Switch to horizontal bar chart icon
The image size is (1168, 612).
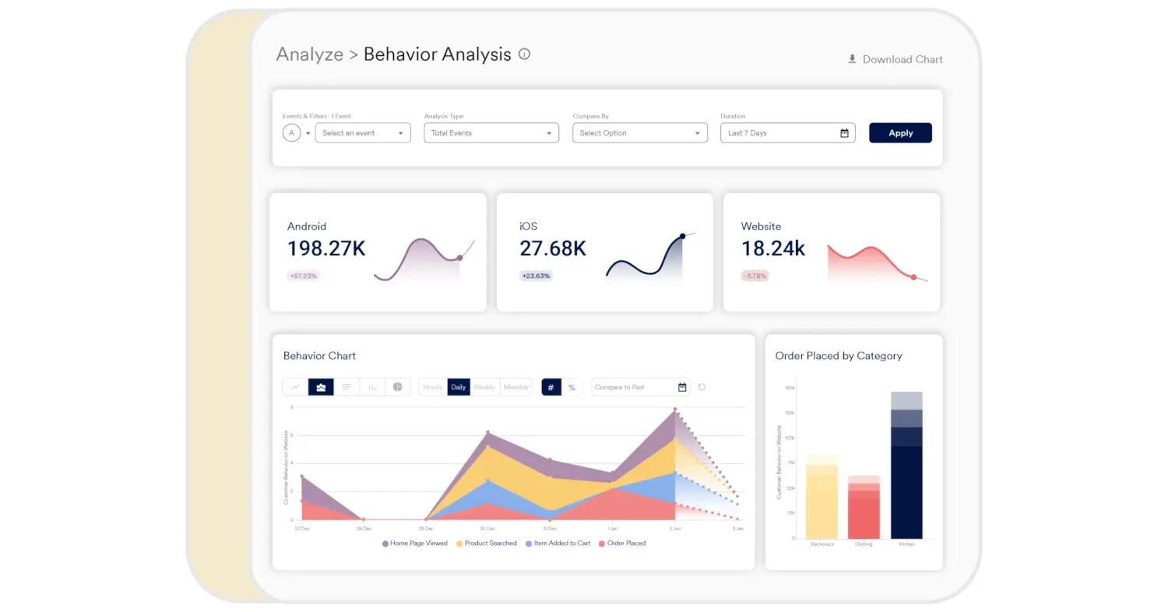click(347, 387)
